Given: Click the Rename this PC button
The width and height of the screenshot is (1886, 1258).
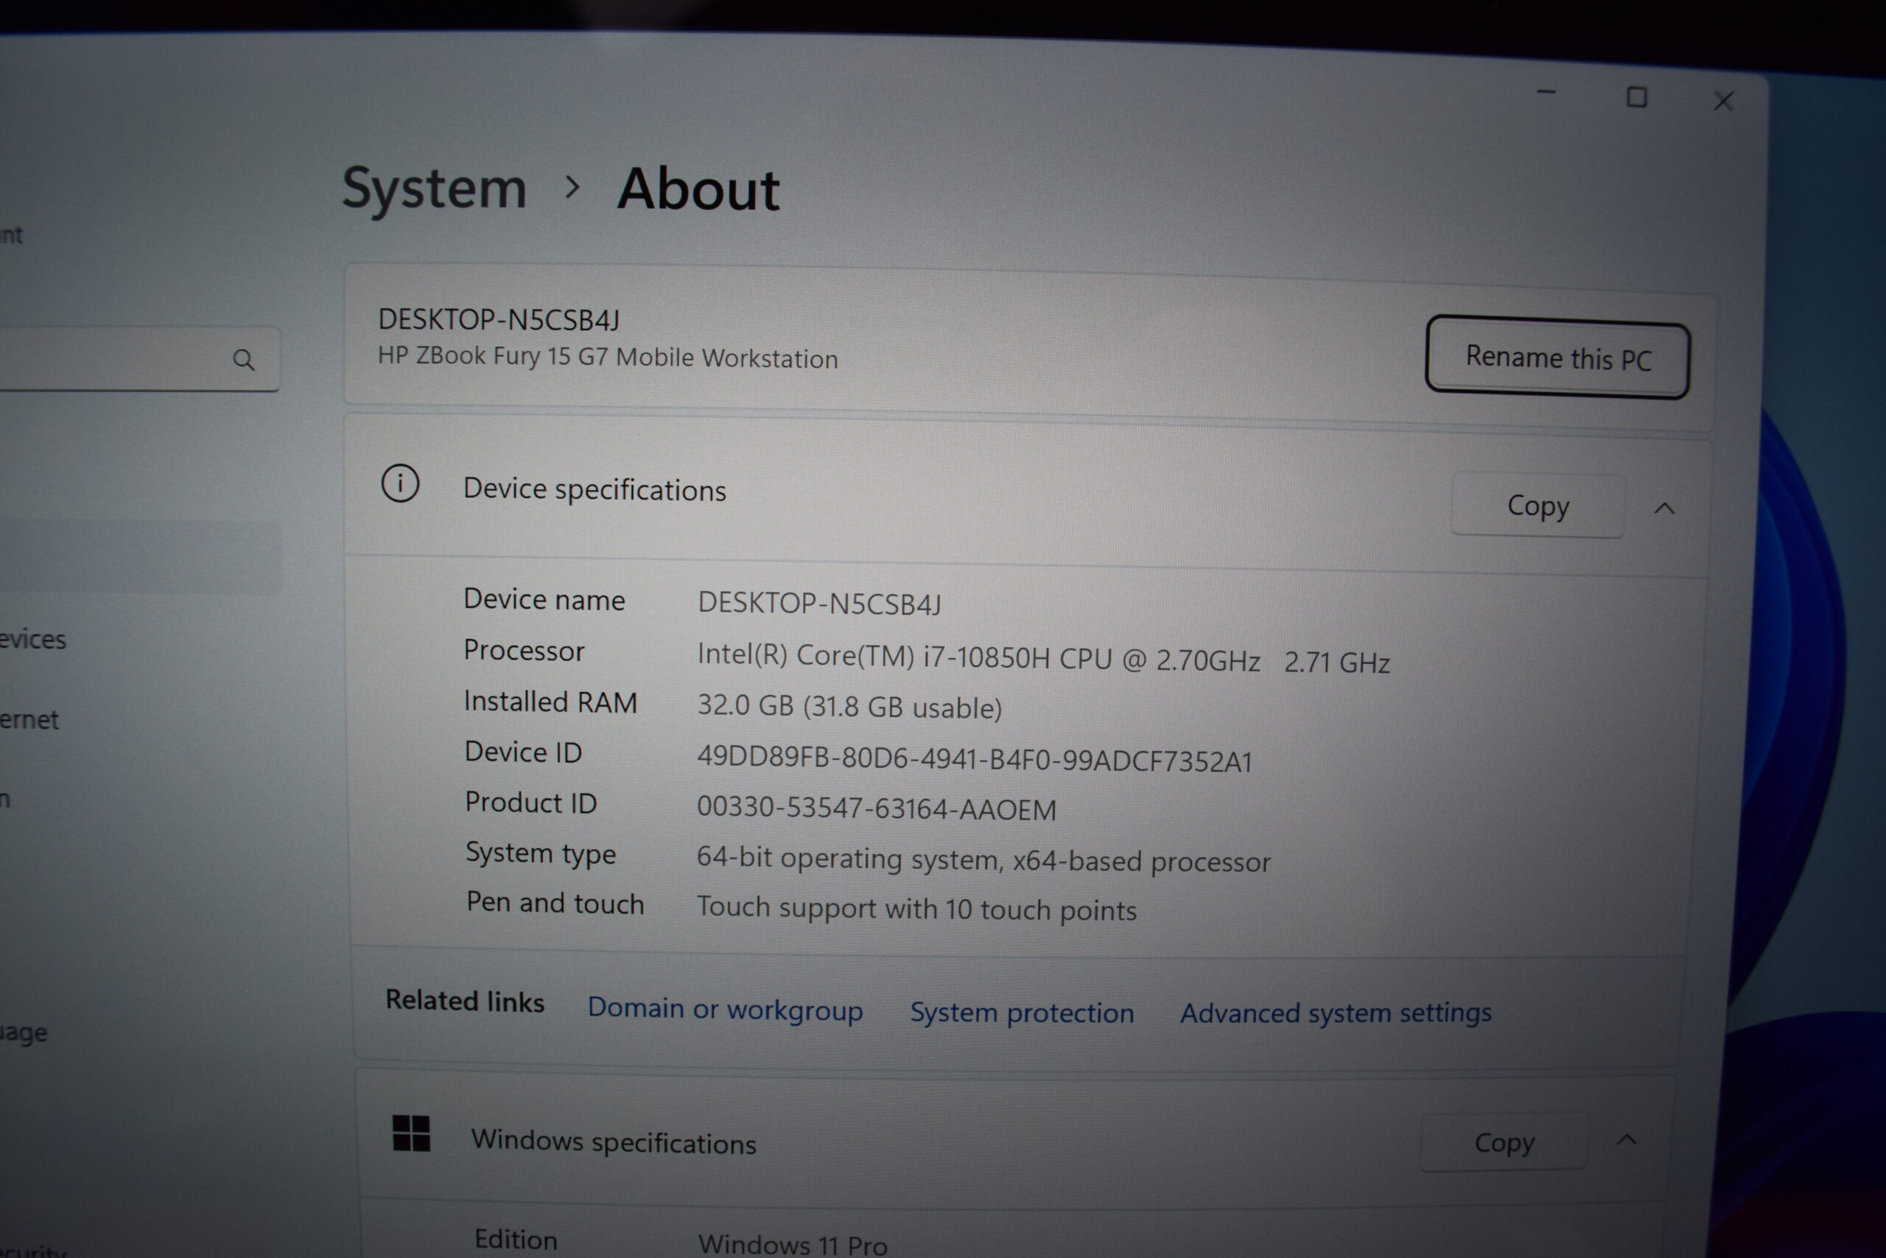Looking at the screenshot, I should click(1558, 358).
